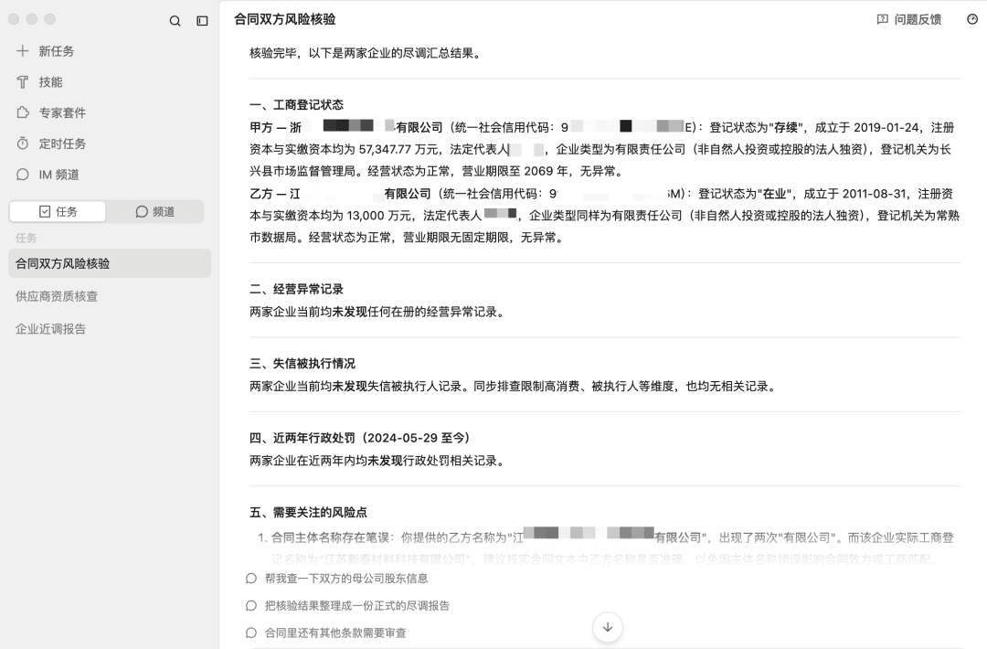The width and height of the screenshot is (987, 649).
Task: Click heading 五、需要关注的风险点
Action: [309, 512]
